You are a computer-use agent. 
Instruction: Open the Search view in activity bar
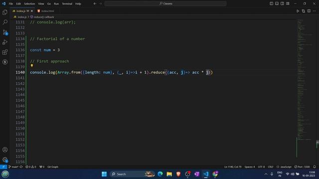pos(5,22)
